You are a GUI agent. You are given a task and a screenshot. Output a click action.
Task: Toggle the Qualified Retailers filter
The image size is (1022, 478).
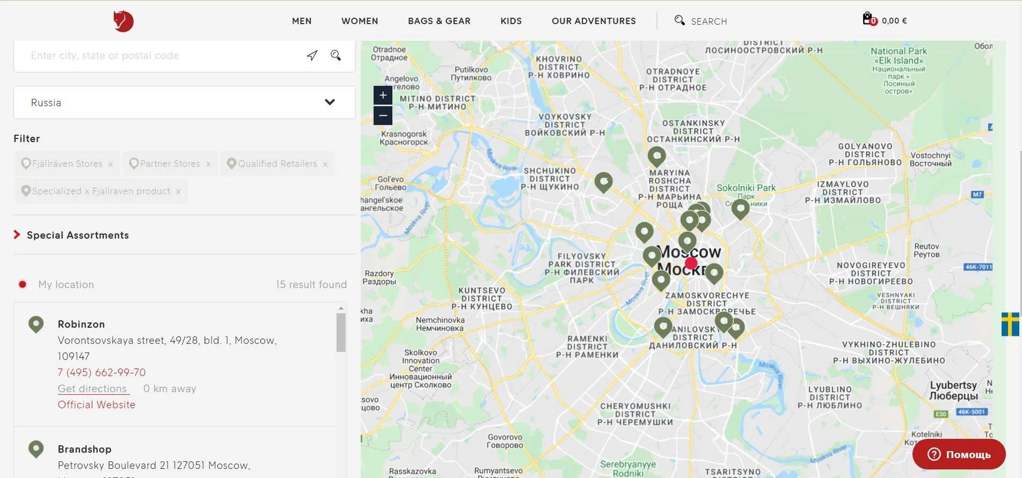coord(278,164)
